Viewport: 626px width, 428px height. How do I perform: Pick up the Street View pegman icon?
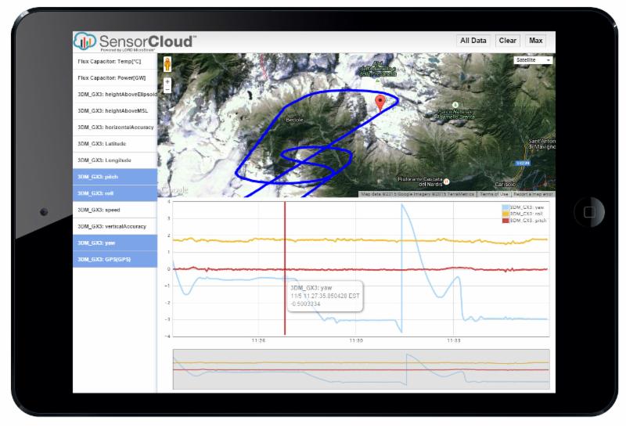(x=167, y=64)
